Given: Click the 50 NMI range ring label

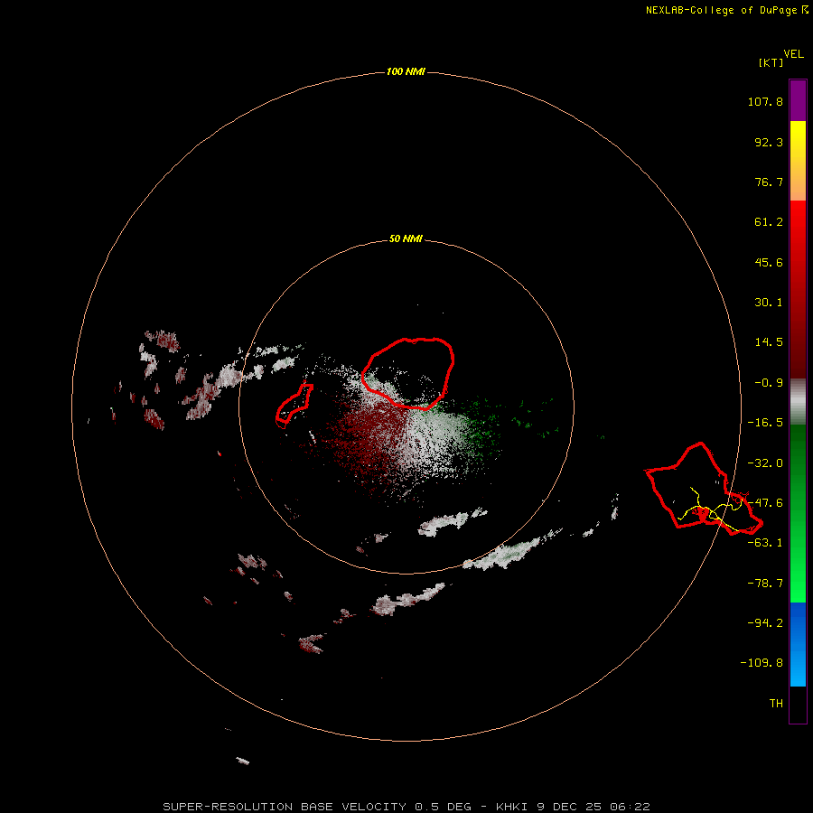Looking at the screenshot, I should click(406, 238).
